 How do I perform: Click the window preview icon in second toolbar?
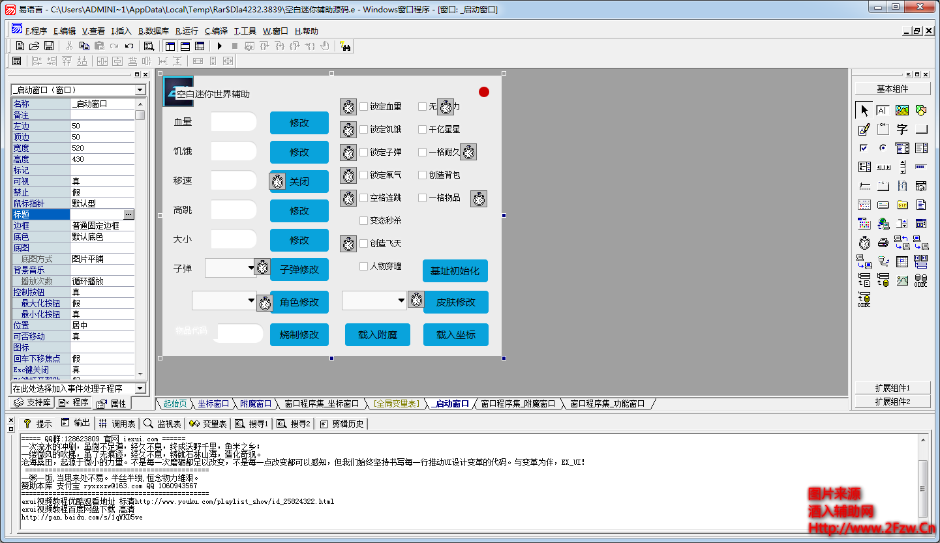17,61
